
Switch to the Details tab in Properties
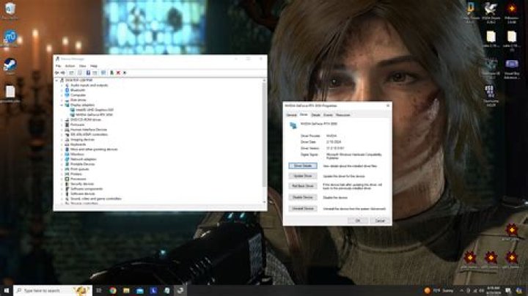click(x=315, y=115)
